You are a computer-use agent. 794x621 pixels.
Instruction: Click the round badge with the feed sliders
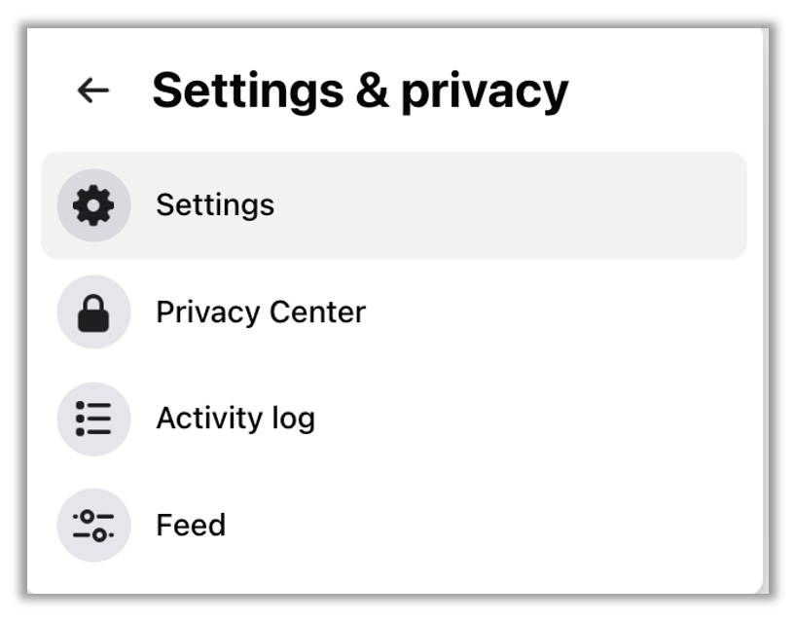click(x=93, y=526)
